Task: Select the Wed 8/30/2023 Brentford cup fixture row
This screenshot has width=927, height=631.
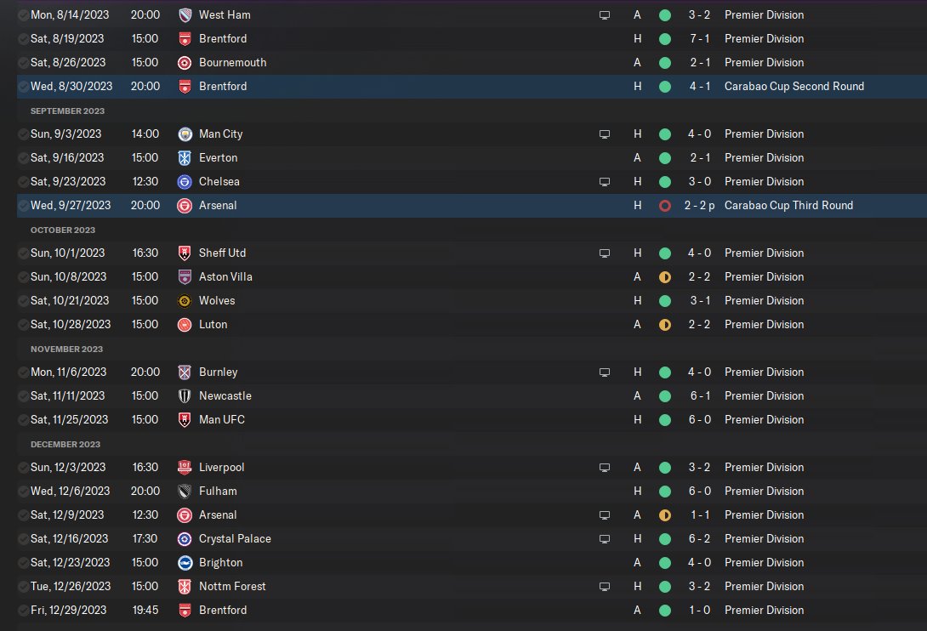Action: click(x=383, y=86)
